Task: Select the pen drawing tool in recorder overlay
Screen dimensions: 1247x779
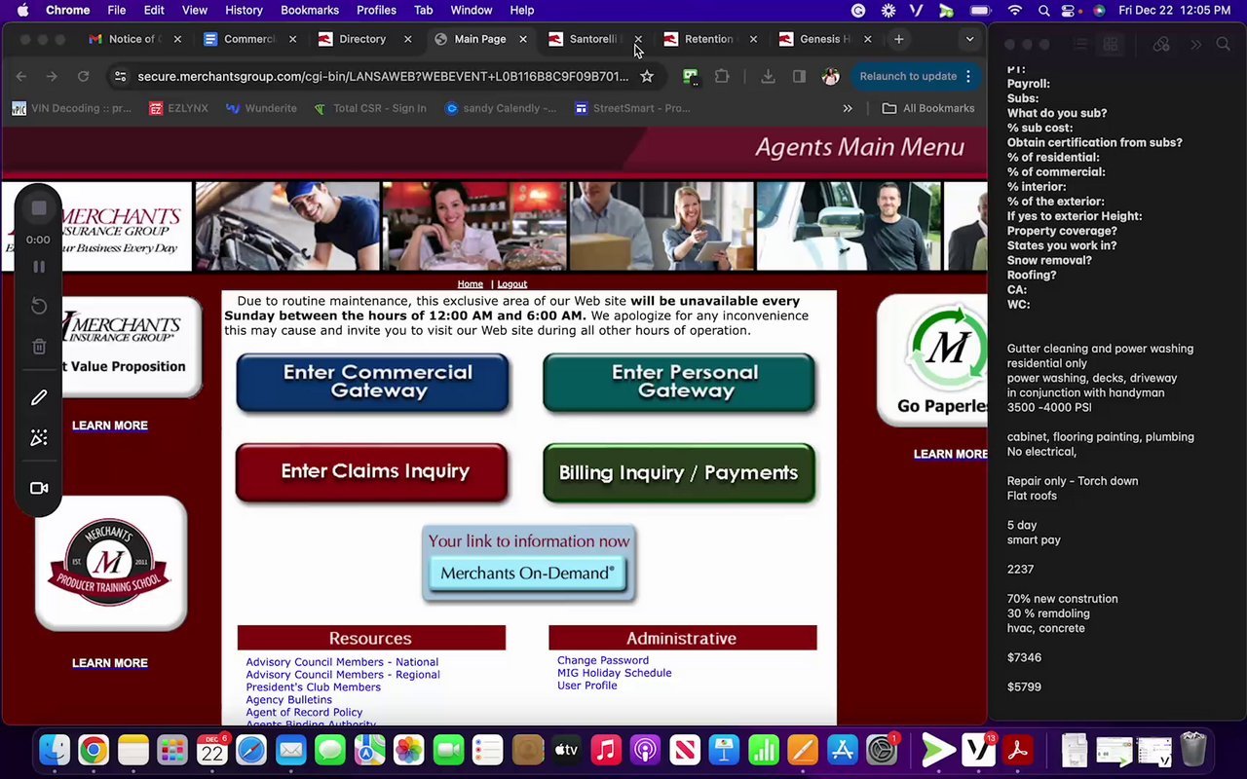Action: [x=39, y=397]
